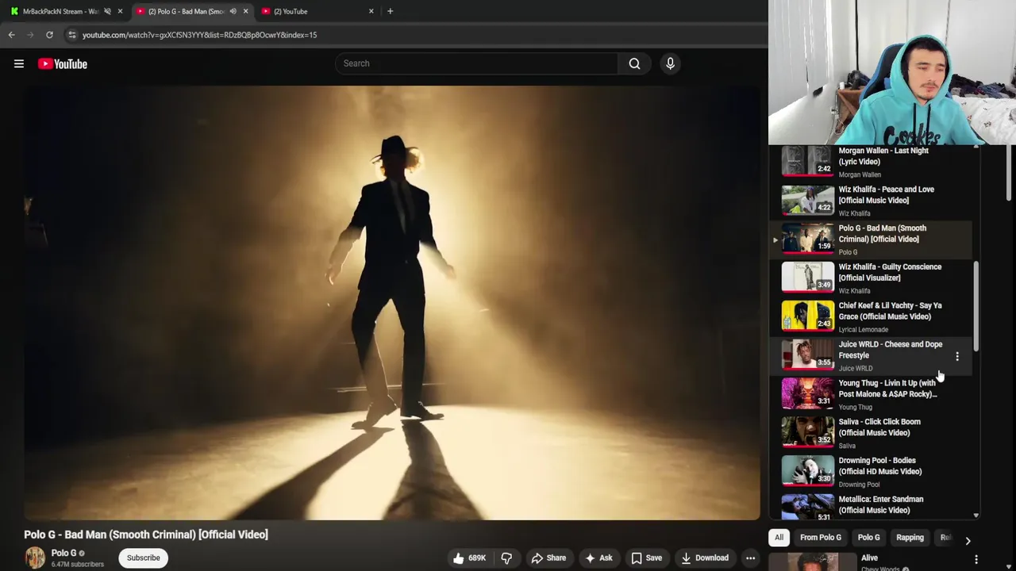
Task: Save the video to a playlist
Action: click(x=646, y=558)
